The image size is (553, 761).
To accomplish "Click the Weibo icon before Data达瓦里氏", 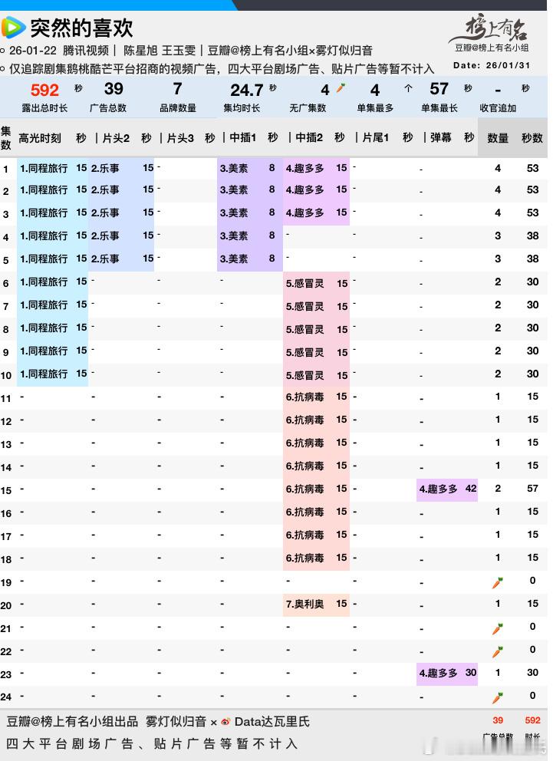I will tap(225, 722).
